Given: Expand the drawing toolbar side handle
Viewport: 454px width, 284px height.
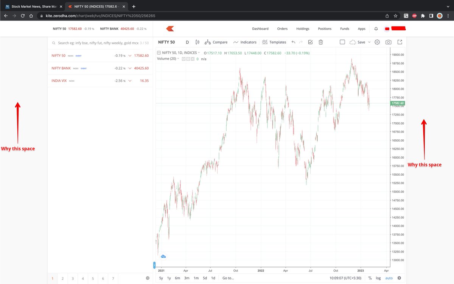Looking at the screenshot, I should pos(154,265).
